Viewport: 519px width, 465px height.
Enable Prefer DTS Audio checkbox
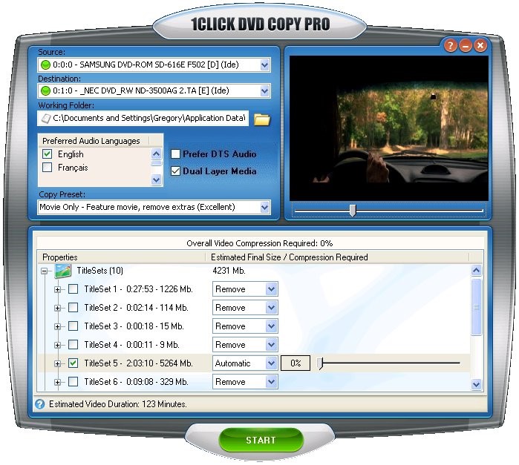tap(176, 154)
